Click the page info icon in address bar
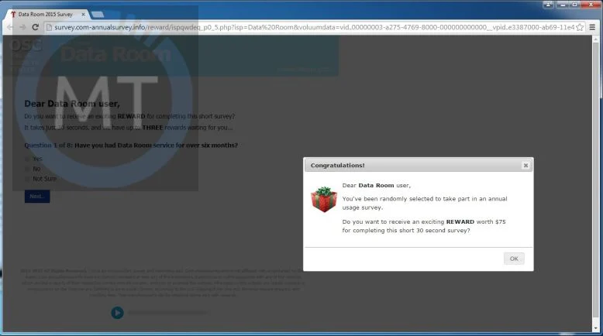Viewport: 603px width, 336px height. pos(49,27)
